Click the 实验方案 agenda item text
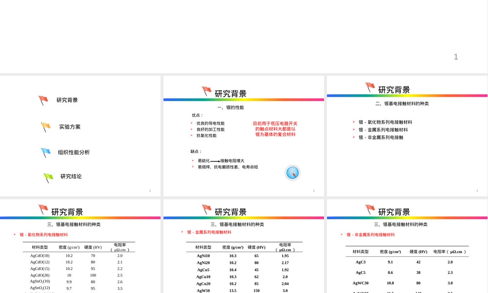 click(70, 127)
